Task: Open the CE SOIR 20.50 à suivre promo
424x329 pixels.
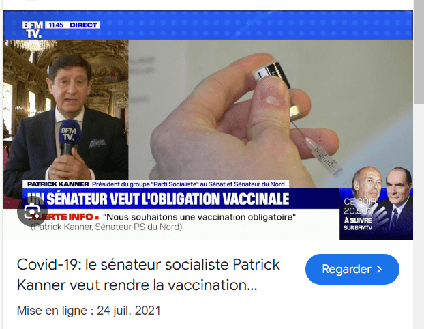Action: click(376, 203)
